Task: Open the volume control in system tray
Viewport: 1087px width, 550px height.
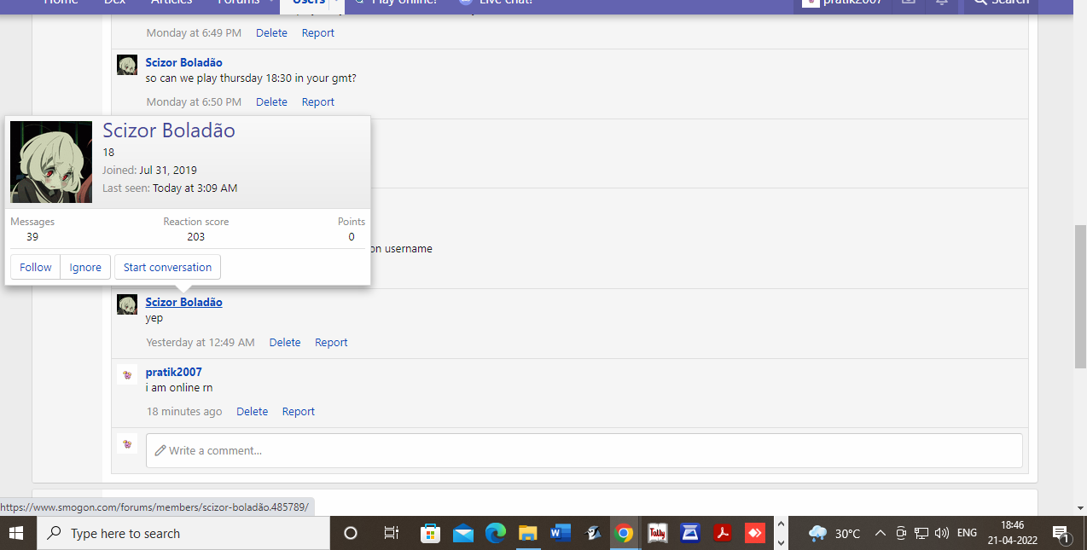Action: (x=942, y=533)
